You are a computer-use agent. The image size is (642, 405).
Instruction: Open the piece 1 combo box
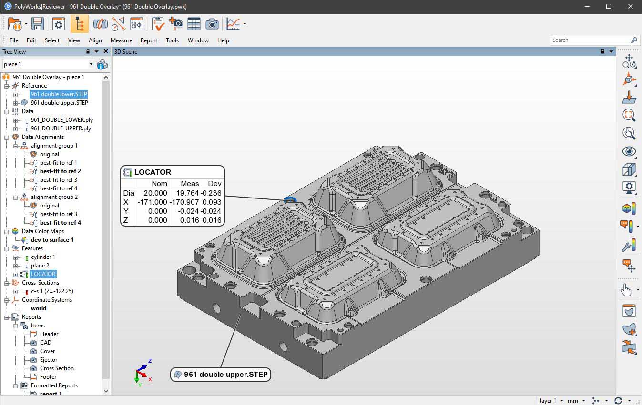pos(48,64)
